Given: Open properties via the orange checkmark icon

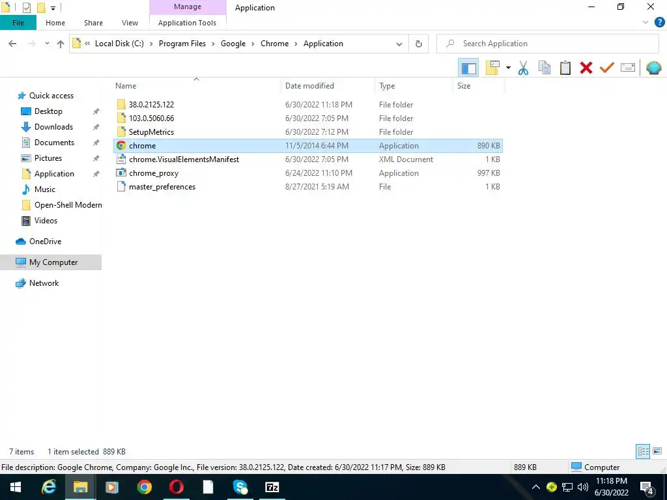Looking at the screenshot, I should point(607,68).
